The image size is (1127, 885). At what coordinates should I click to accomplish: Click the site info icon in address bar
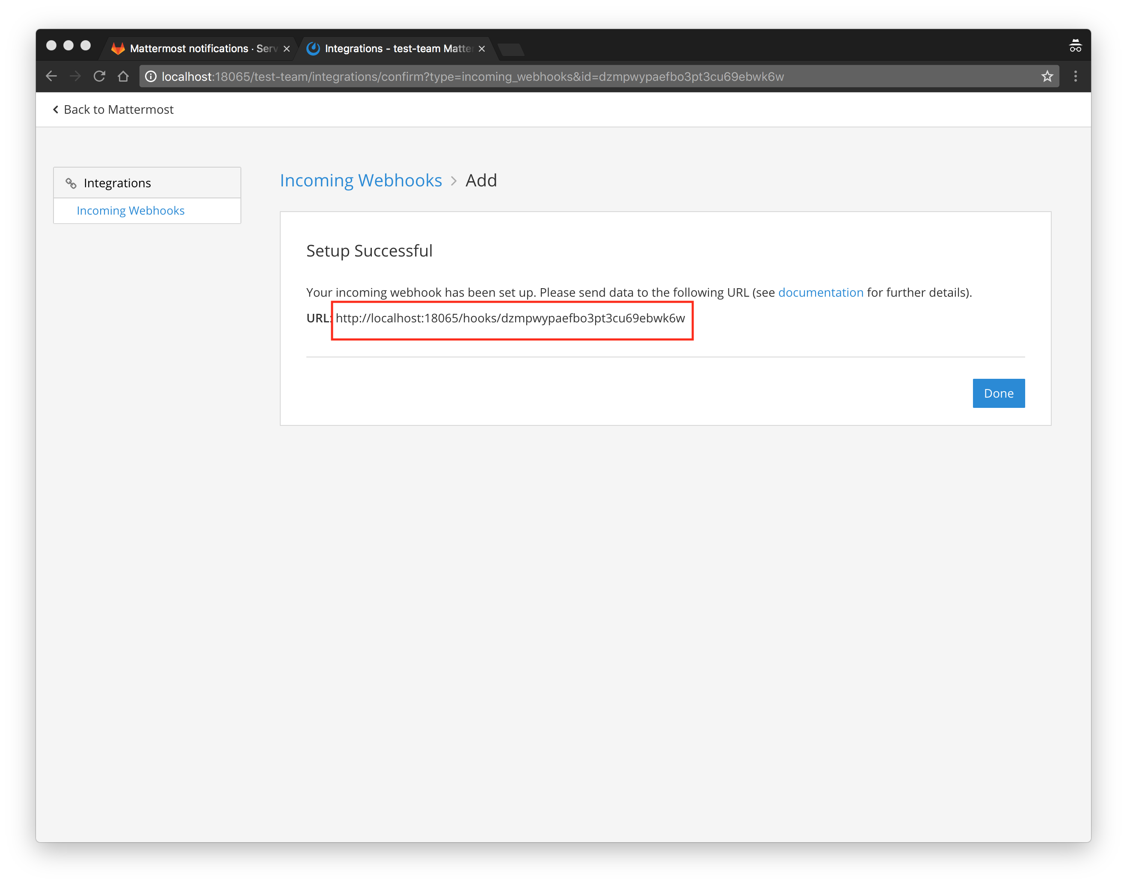pos(151,77)
